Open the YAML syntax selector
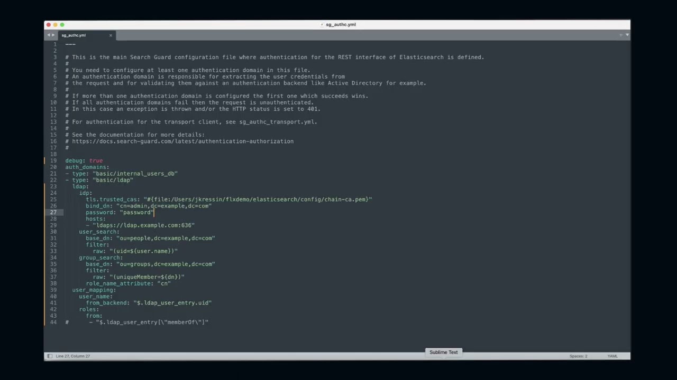This screenshot has height=380, width=677. coord(612,356)
